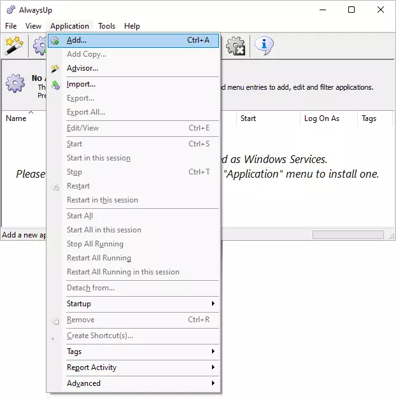Click the blue info bubble toolbar icon
This screenshot has height=398, width=396.
click(x=264, y=46)
